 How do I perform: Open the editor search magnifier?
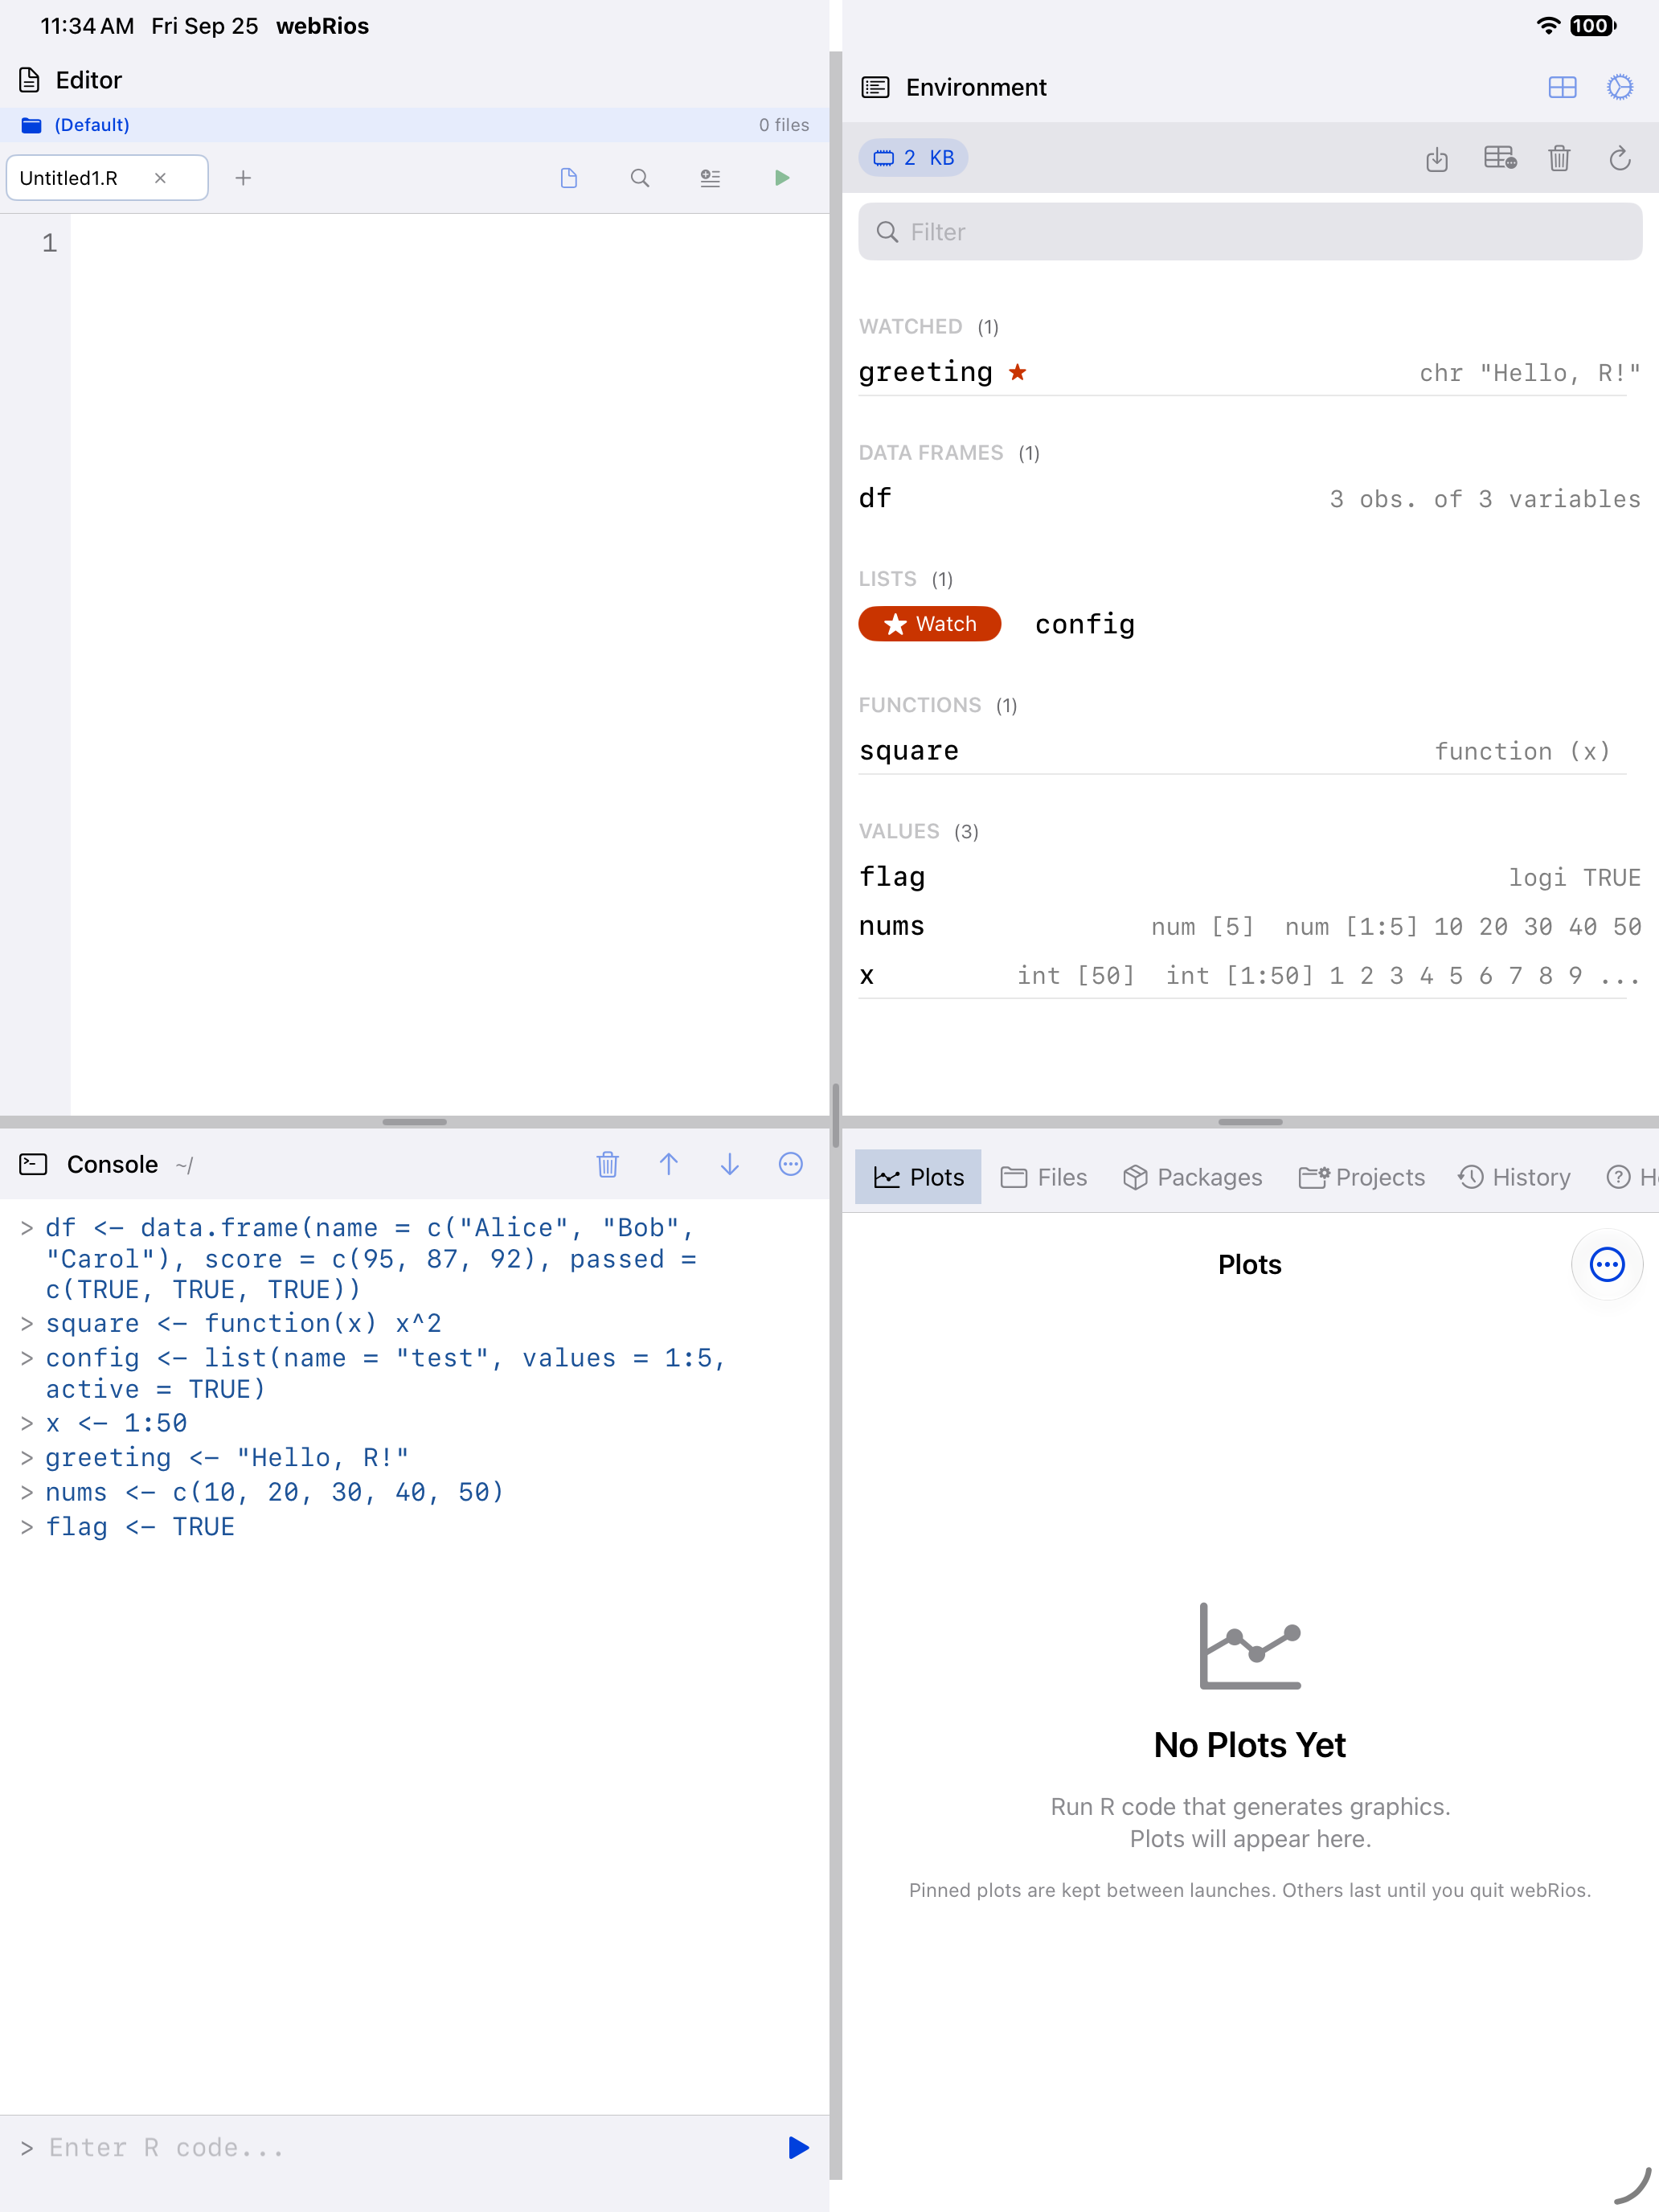coord(640,178)
